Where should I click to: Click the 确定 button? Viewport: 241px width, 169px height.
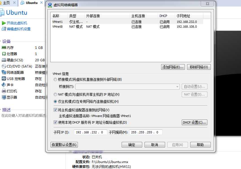click(x=132, y=145)
